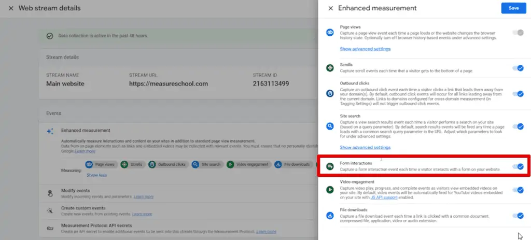Click the File downloads icon in panel
The width and height of the screenshot is (531, 240).
pos(330,216)
